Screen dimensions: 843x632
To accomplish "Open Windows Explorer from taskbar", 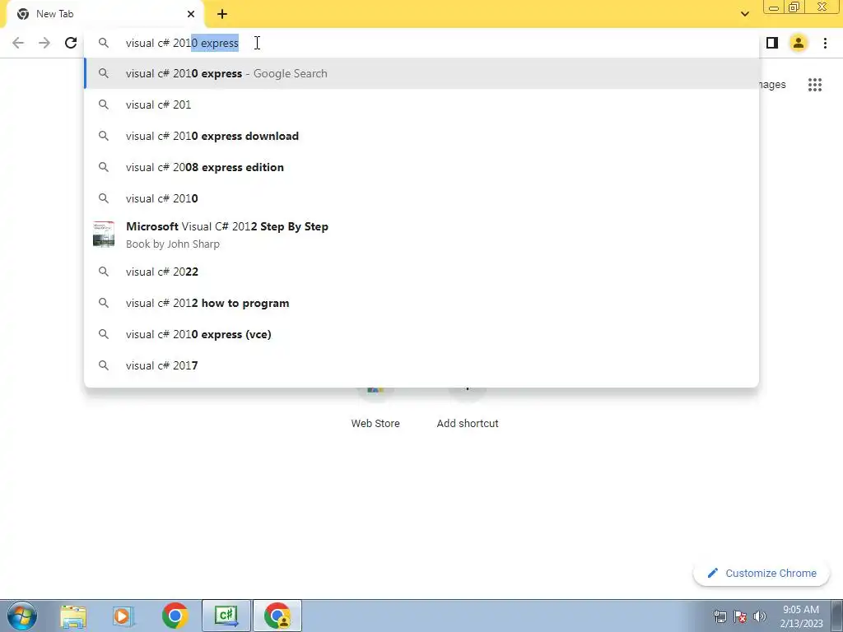I will tap(73, 616).
